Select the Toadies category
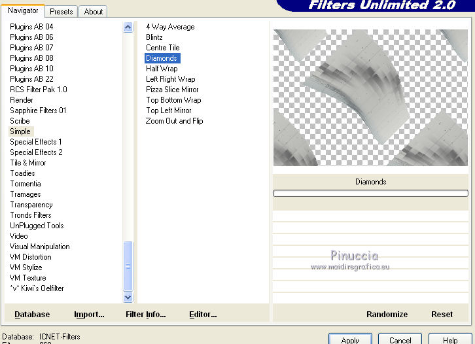 click(22, 173)
